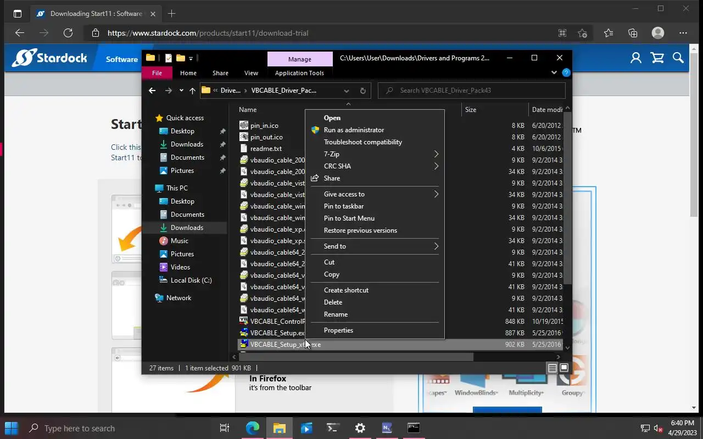This screenshot has height=439, width=703.
Task: Select readme.txt file
Action: coord(266,149)
